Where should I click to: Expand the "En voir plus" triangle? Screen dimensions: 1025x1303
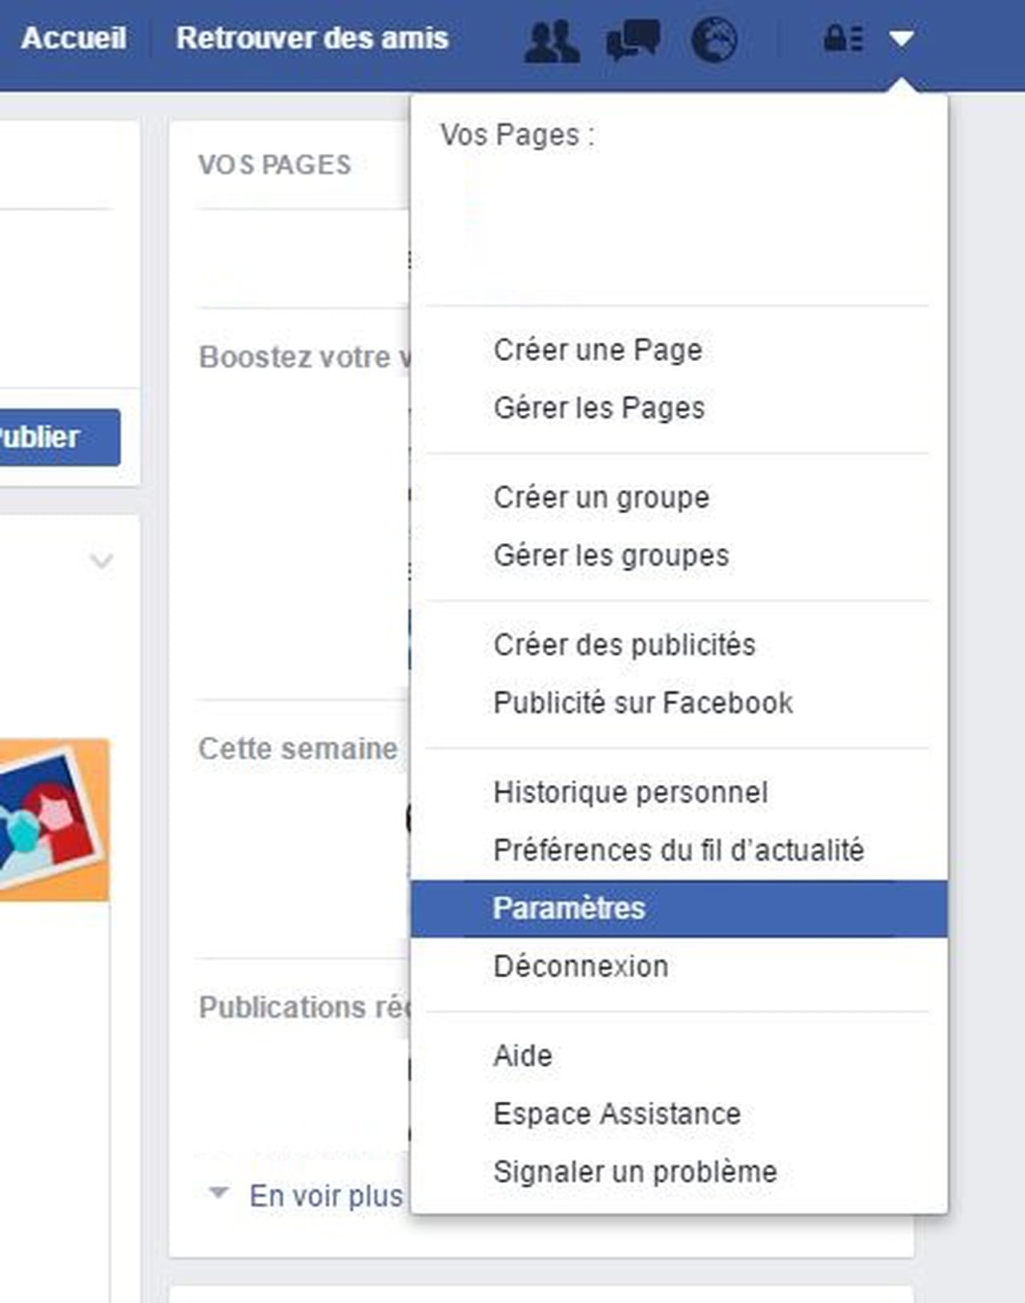coord(219,1193)
